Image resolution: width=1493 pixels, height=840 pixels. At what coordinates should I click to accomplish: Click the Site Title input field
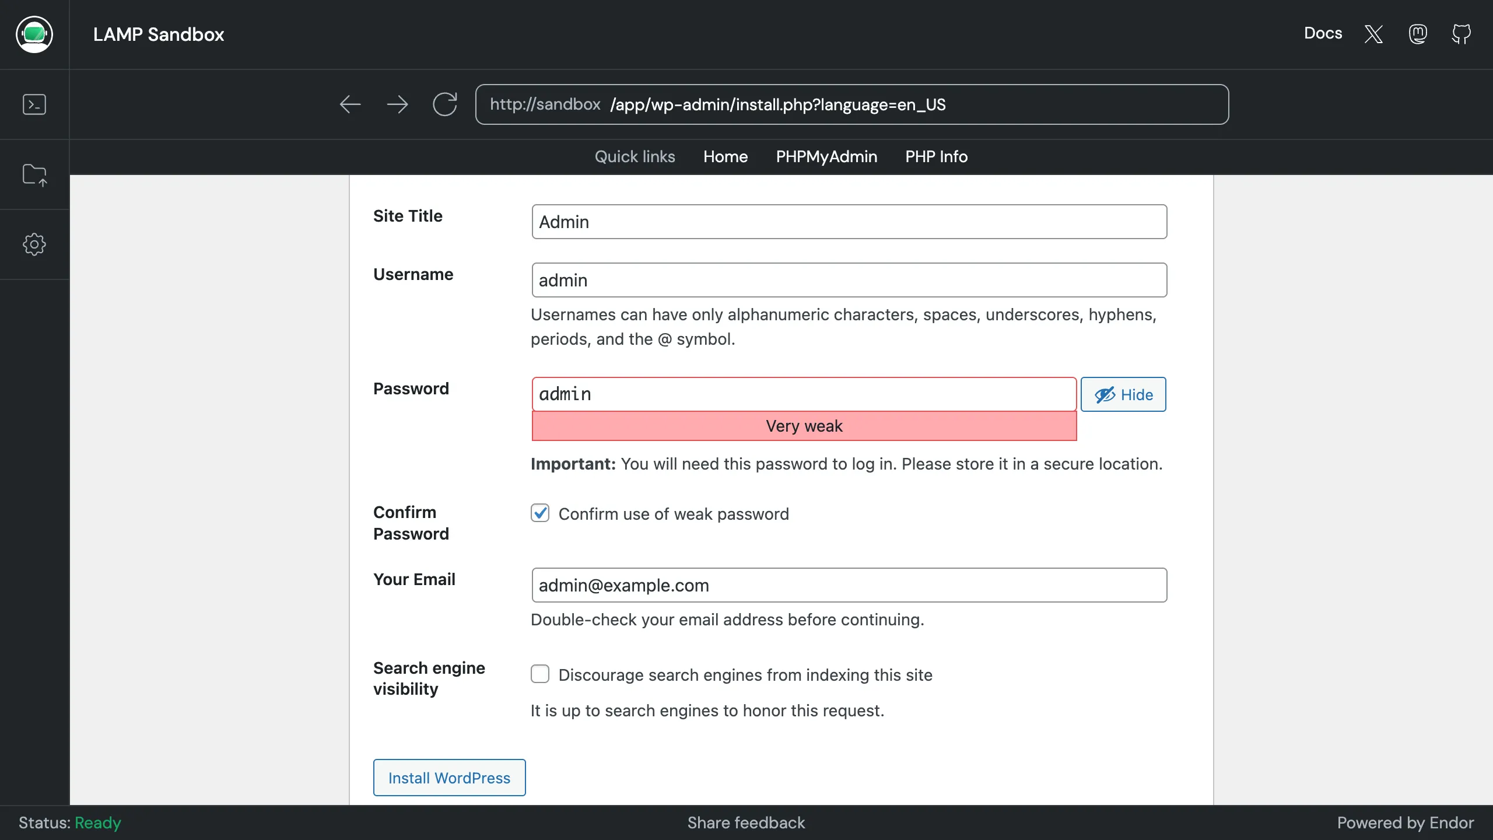[x=849, y=222]
